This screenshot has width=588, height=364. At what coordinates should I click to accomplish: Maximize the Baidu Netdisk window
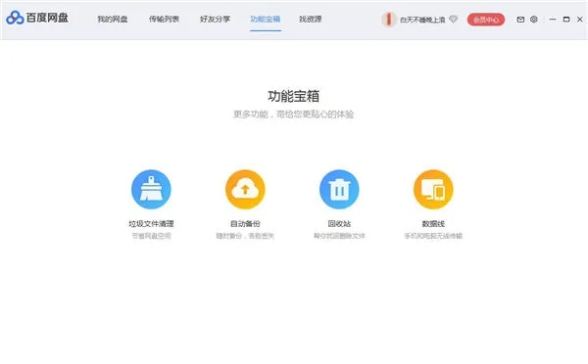pos(566,20)
